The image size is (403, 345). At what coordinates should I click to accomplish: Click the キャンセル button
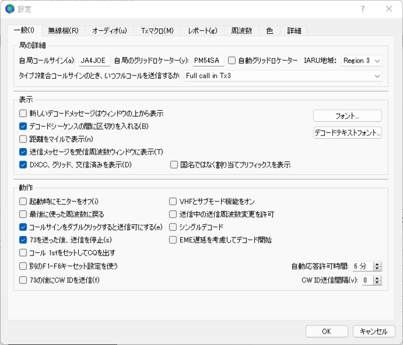(x=373, y=331)
